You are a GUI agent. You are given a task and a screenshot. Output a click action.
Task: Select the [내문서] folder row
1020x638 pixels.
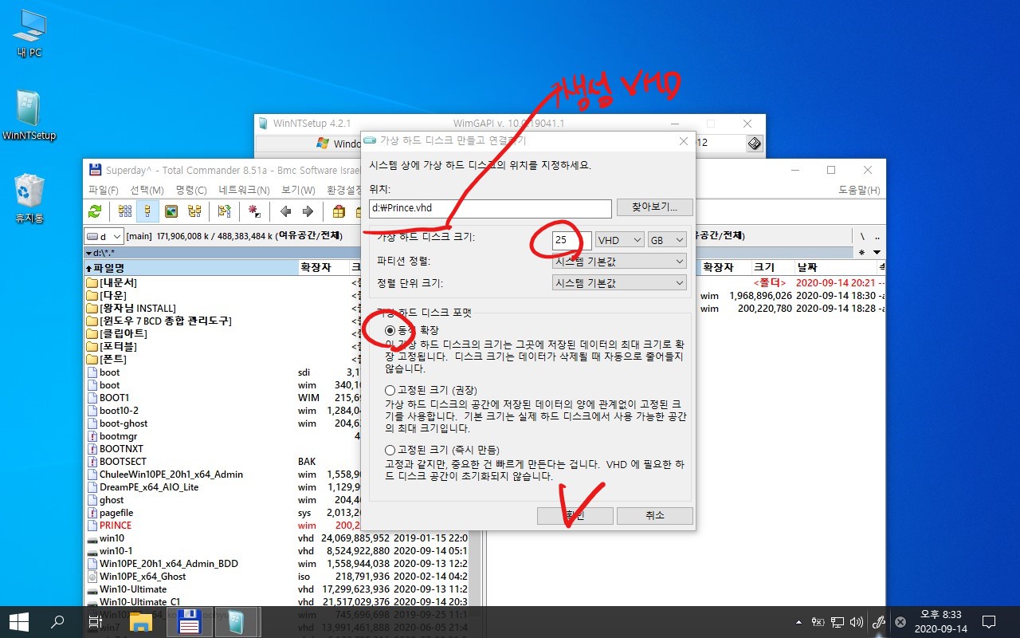point(275,283)
